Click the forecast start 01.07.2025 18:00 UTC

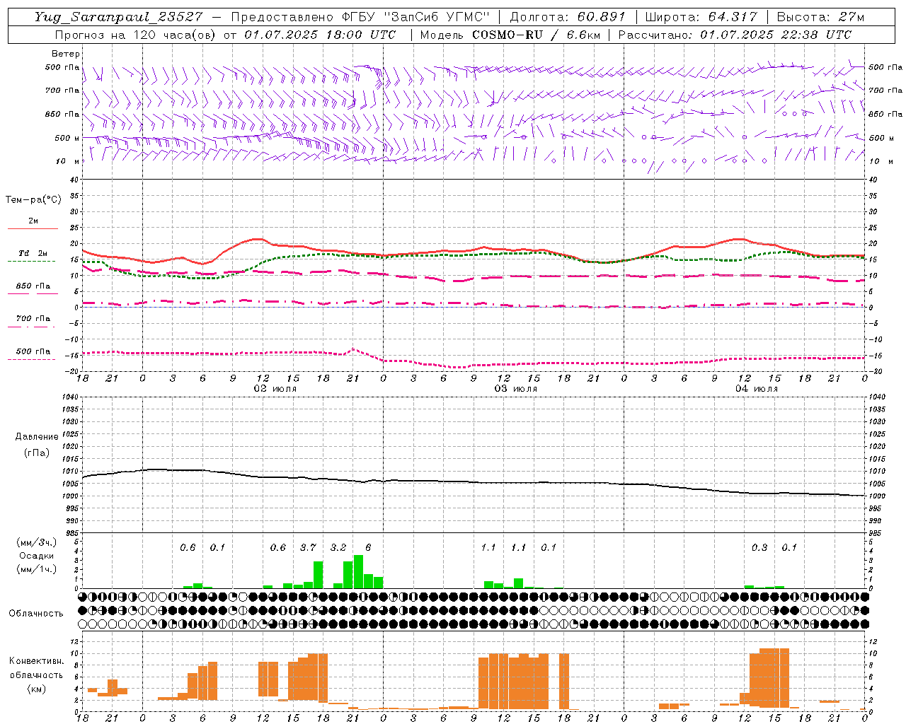(x=320, y=35)
